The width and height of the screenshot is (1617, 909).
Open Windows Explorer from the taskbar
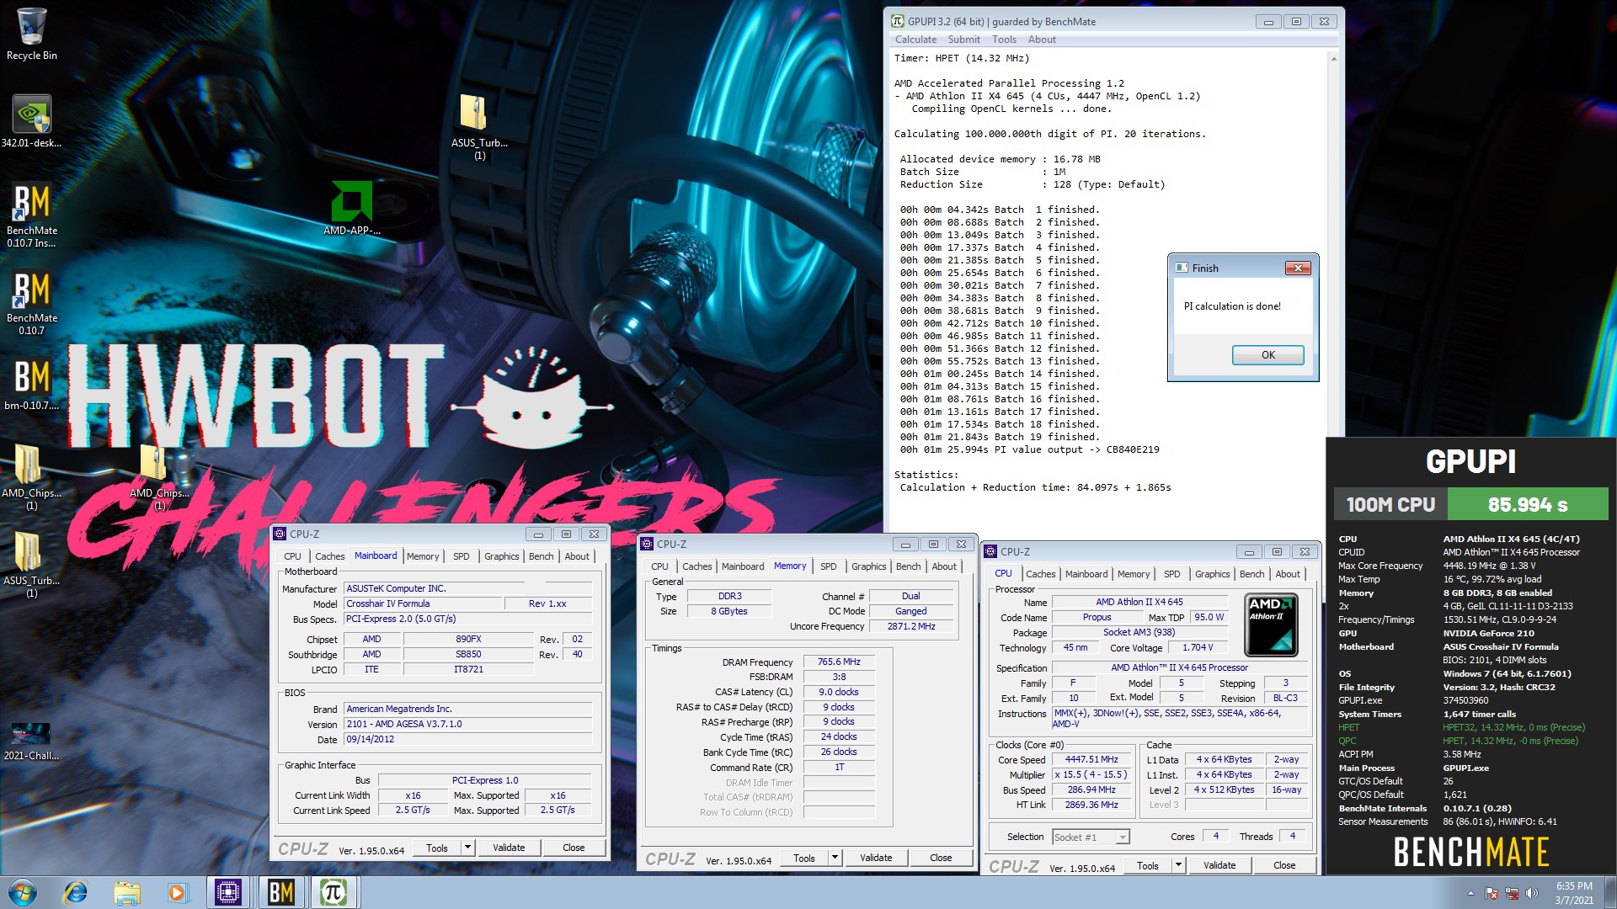pos(126,892)
